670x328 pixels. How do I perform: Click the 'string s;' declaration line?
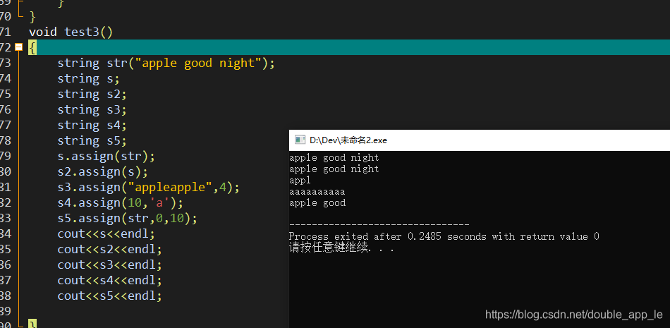click(88, 79)
